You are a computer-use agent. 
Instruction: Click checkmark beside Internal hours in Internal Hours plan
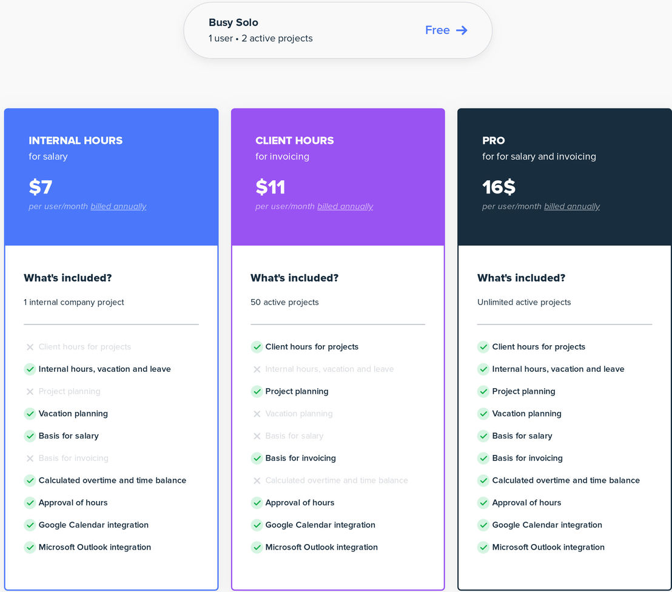[x=30, y=369]
